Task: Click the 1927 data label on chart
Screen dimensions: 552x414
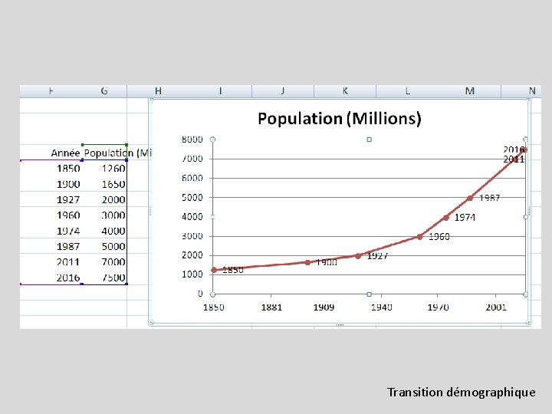Action: 377,255
